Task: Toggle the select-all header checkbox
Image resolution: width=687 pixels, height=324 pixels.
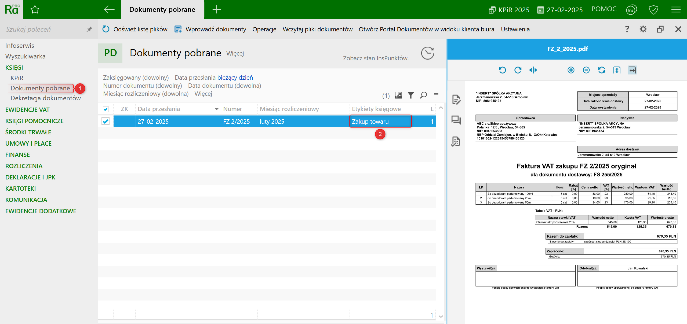Action: (106, 109)
